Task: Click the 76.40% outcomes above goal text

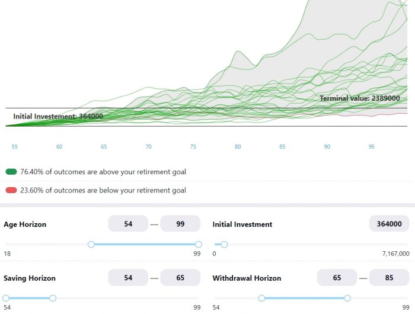Action: pos(103,172)
